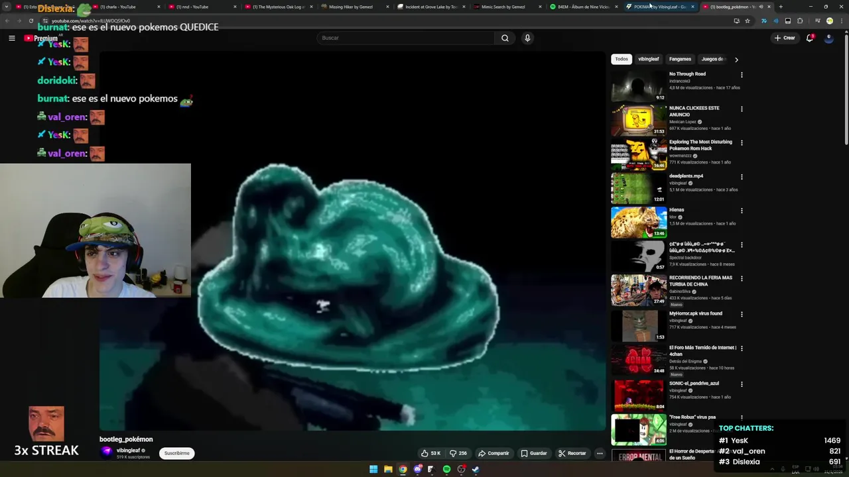Open "Free Robux" virus psa title
Image resolution: width=849 pixels, height=477 pixels.
tap(692, 417)
